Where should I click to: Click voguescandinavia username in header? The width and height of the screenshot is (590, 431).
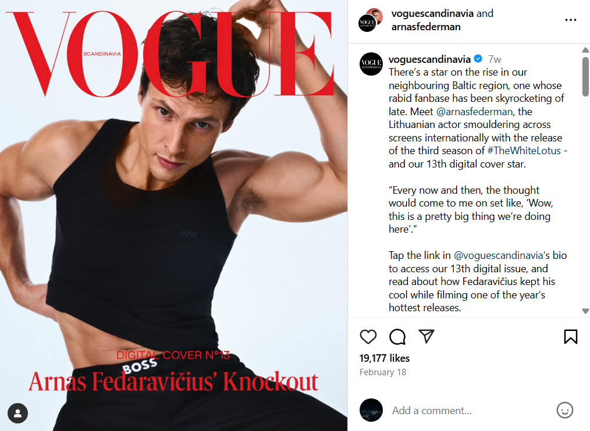[x=432, y=13]
